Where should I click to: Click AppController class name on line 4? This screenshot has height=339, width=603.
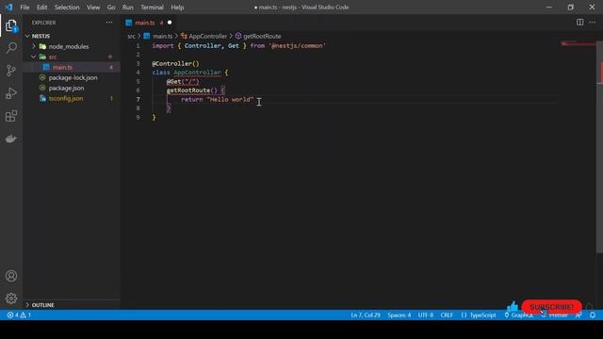[197, 73]
